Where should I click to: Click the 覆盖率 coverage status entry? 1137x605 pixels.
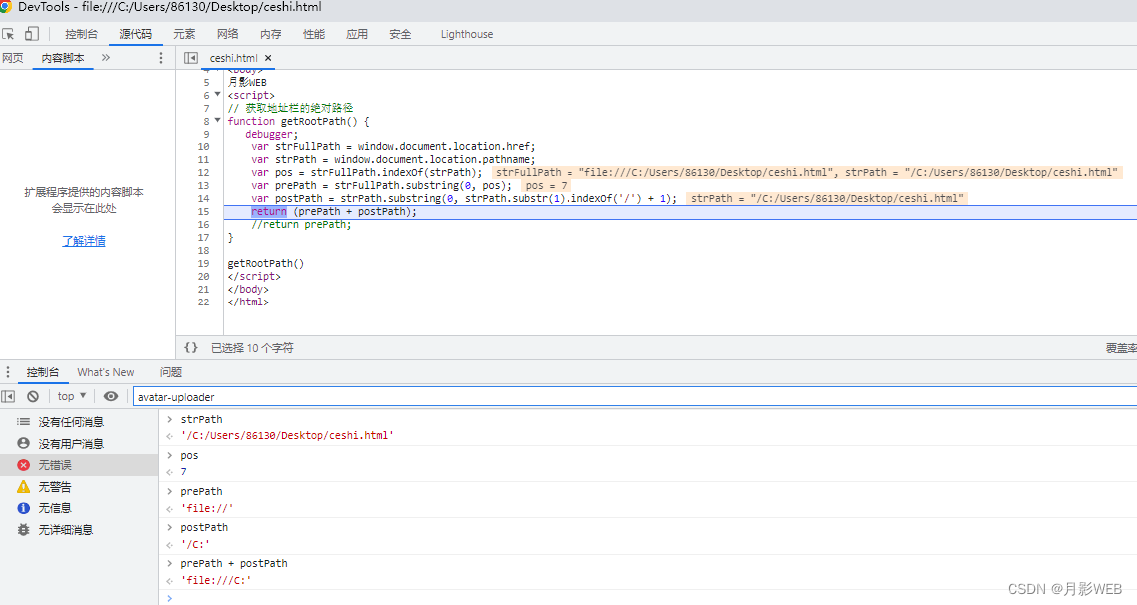point(1121,348)
